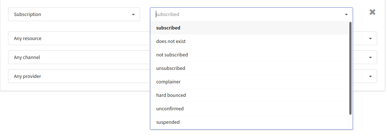Select unsubscribed from the status list
387x138 pixels.
tap(249, 68)
